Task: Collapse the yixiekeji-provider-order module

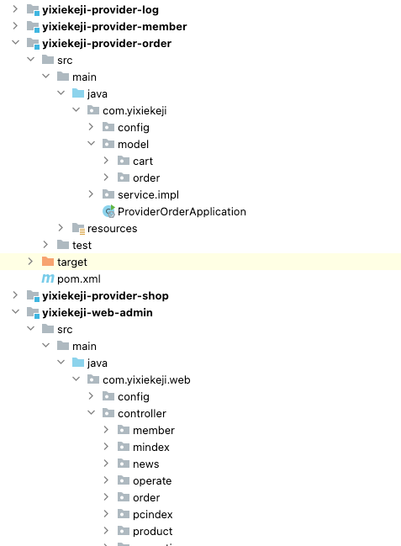Action: 15,42
